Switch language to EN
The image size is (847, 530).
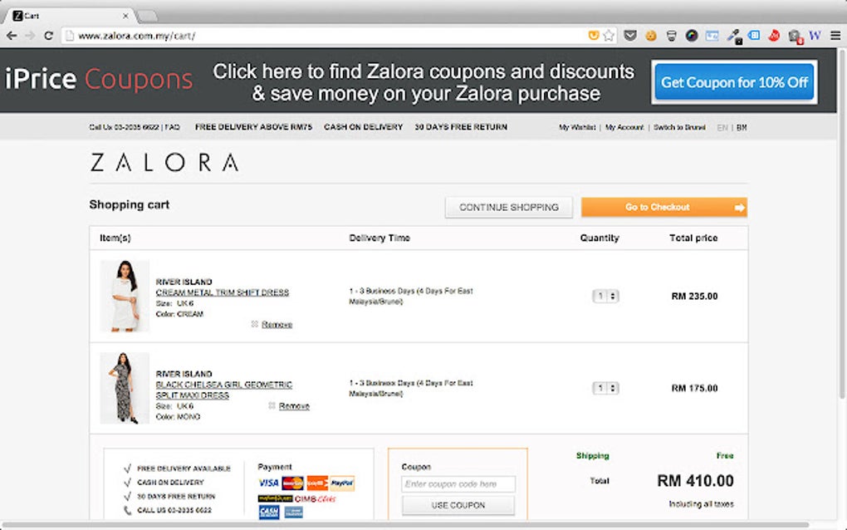(x=722, y=127)
